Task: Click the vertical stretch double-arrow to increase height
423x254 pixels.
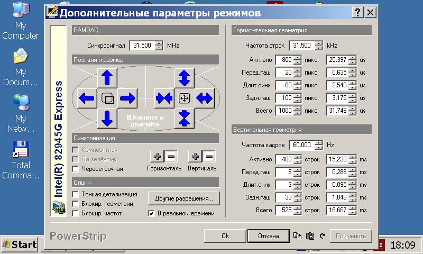Action: tap(184, 78)
